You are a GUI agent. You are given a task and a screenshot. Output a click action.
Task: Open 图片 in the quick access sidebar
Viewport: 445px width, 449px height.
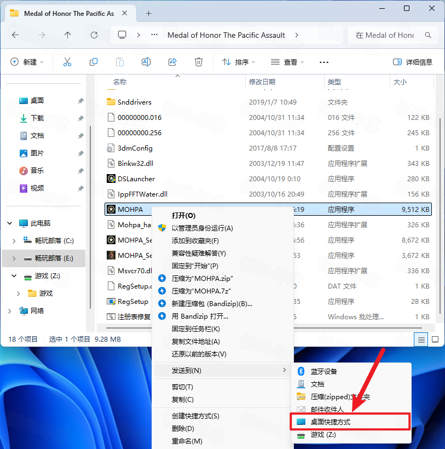click(37, 153)
